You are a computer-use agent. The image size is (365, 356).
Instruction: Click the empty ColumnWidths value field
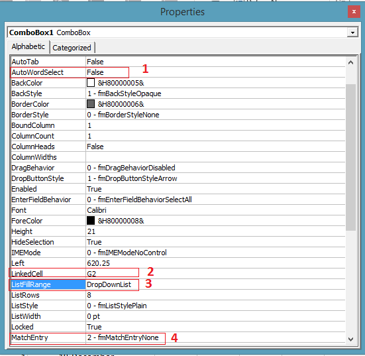(x=215, y=157)
